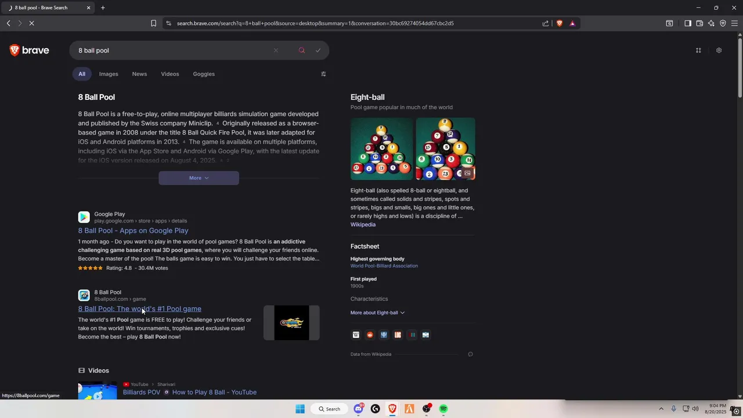Click the feedback speech bubble next to Data from Wikipedia
Image resolution: width=743 pixels, height=418 pixels.
tap(470, 354)
